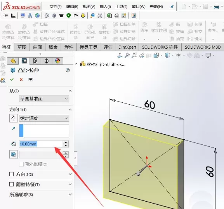Switch to the 模具工具 tab

tap(88, 47)
